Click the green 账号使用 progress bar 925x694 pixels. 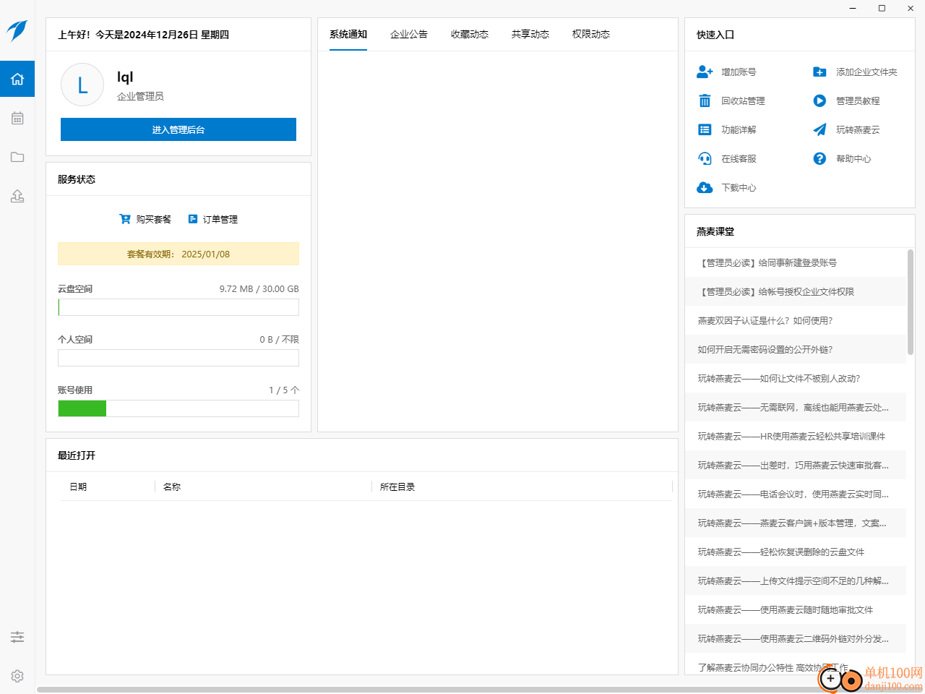pyautogui.click(x=178, y=408)
